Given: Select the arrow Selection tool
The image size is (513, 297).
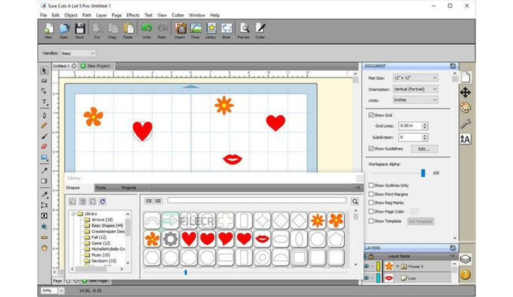Looking at the screenshot, I should 44,71.
